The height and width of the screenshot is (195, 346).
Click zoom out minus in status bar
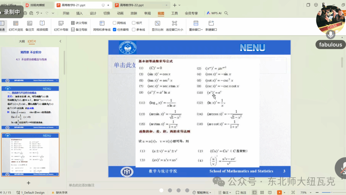[317, 193]
